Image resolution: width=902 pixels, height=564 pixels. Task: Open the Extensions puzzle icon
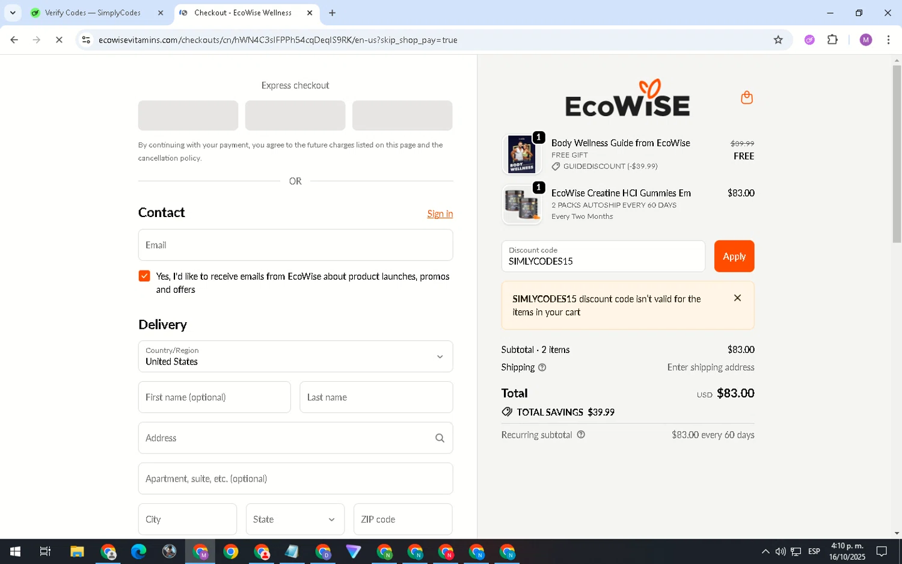(832, 40)
